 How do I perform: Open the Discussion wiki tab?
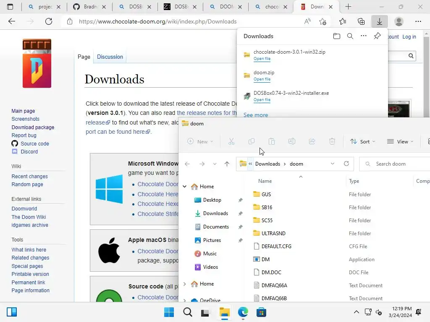point(110,57)
